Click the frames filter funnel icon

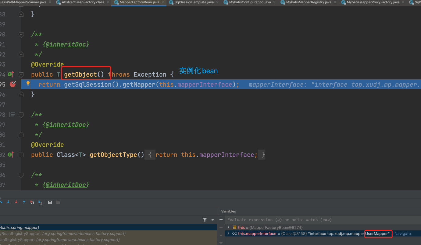point(205,220)
